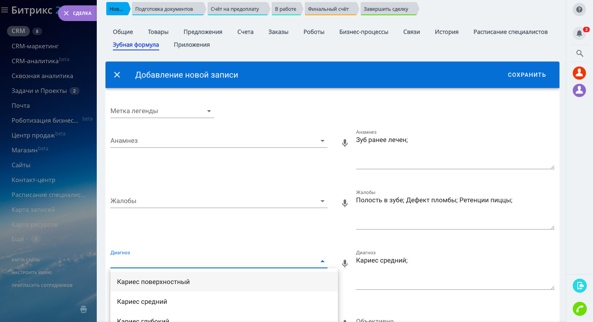Click the microphone icon next to Жалобы
593x322 pixels.
(344, 204)
